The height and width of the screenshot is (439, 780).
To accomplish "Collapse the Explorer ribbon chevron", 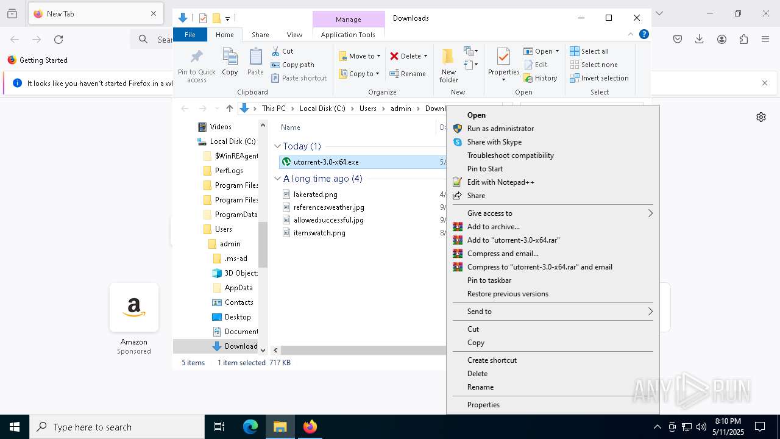I will pos(631,35).
